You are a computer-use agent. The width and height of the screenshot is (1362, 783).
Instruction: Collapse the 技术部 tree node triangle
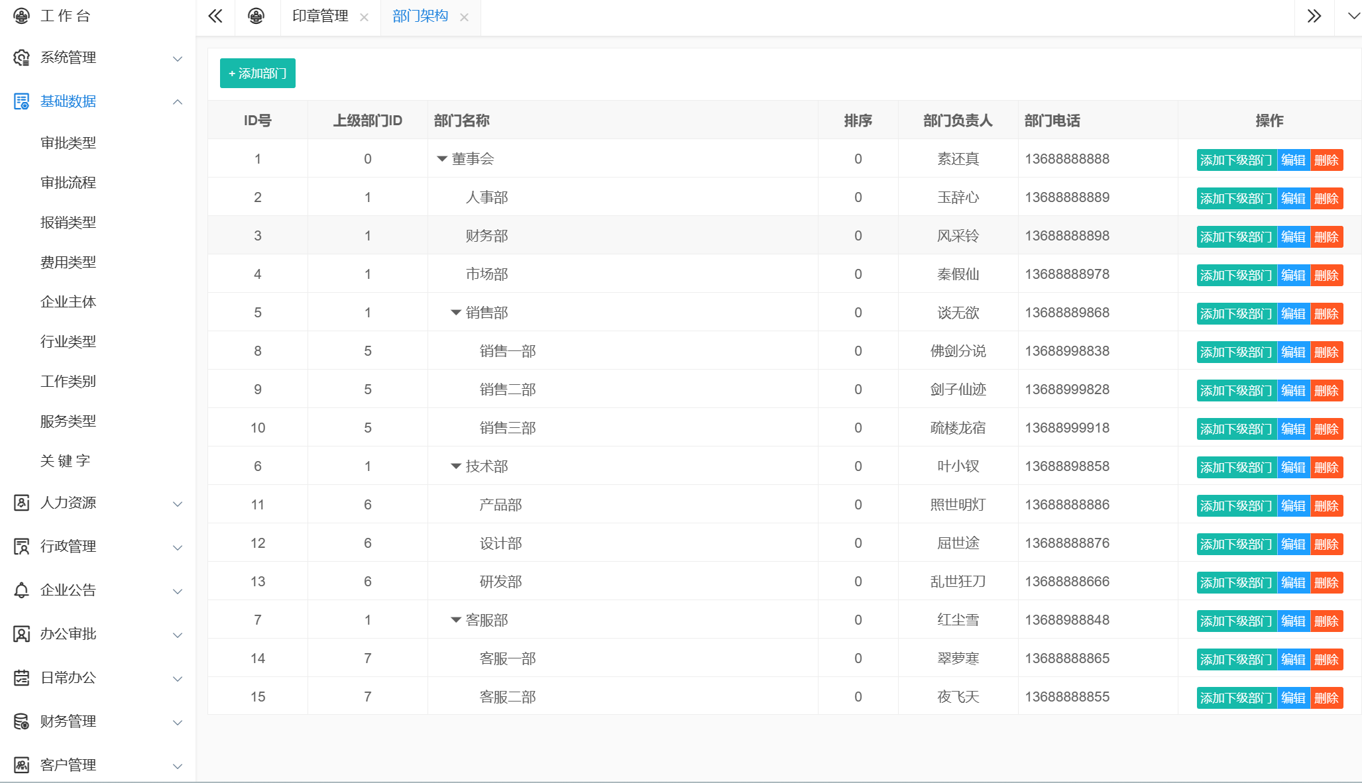pyautogui.click(x=456, y=466)
